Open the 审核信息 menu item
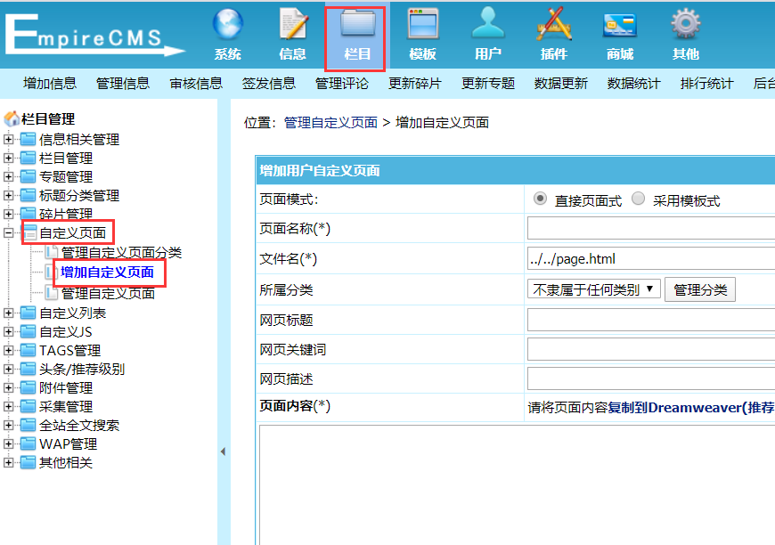The height and width of the screenshot is (545, 775). tap(196, 84)
